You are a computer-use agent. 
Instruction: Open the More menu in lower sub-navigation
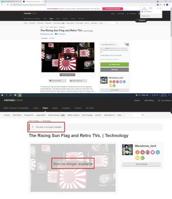pyautogui.click(x=119, y=115)
